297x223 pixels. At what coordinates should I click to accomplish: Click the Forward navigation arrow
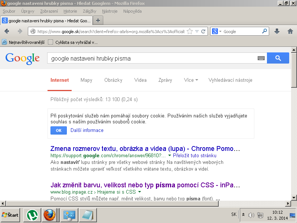coord(20,31)
